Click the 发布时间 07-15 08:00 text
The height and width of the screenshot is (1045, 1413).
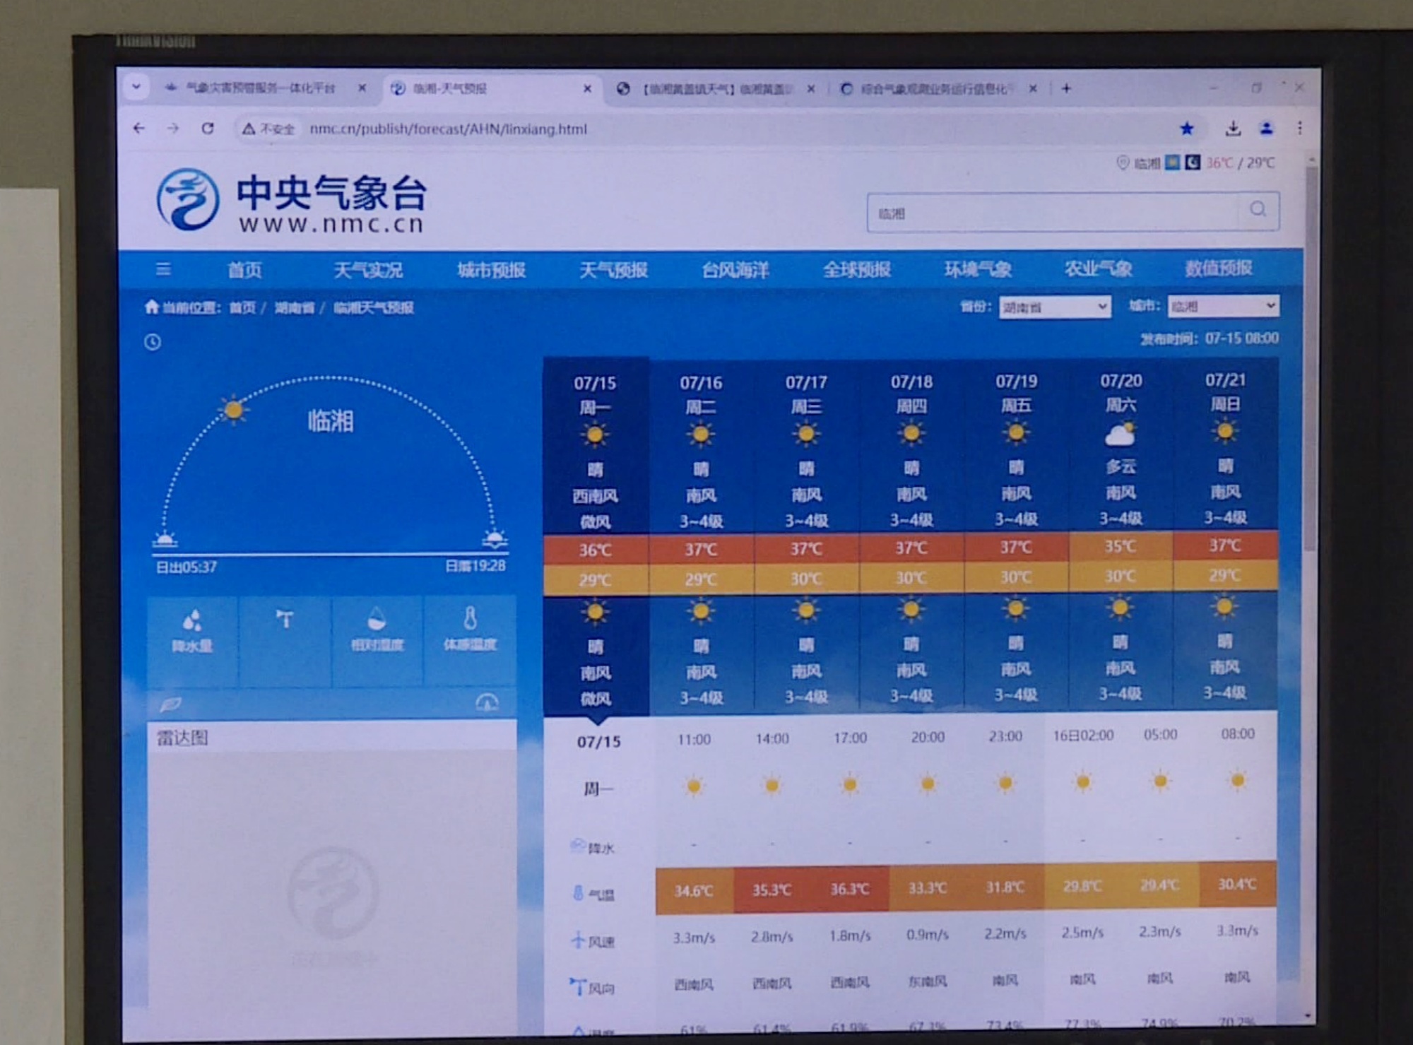click(1209, 338)
